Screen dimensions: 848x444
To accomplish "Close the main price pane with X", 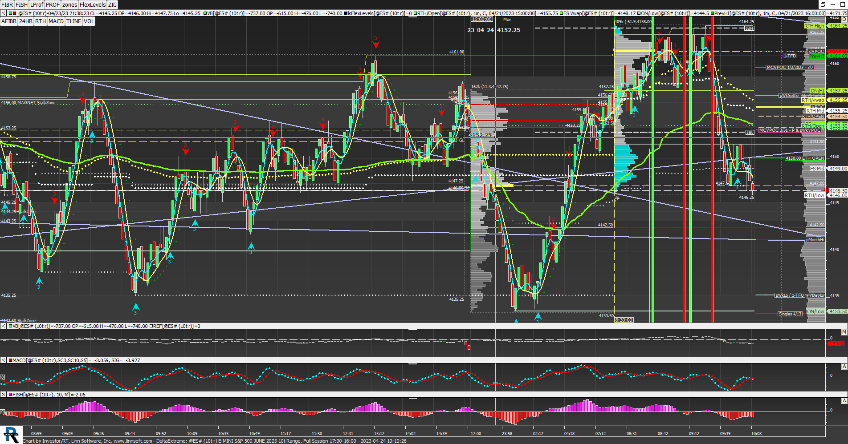I will pyautogui.click(x=3, y=13).
